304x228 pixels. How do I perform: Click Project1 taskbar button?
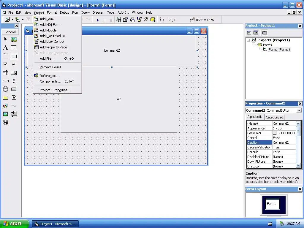(55, 224)
